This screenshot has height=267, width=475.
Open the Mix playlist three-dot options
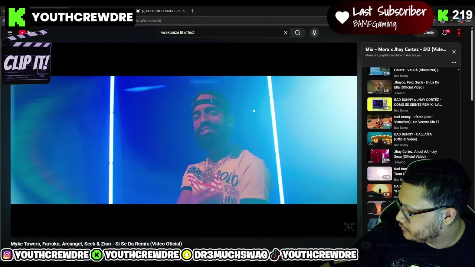point(454,62)
